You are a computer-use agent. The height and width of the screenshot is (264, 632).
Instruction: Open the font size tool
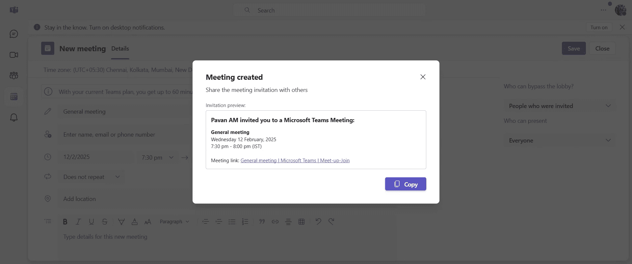[148, 222]
